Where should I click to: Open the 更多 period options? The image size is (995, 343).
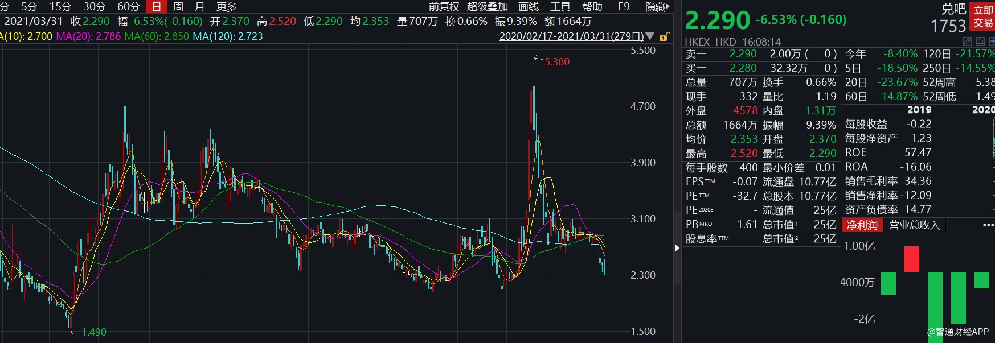226,7
